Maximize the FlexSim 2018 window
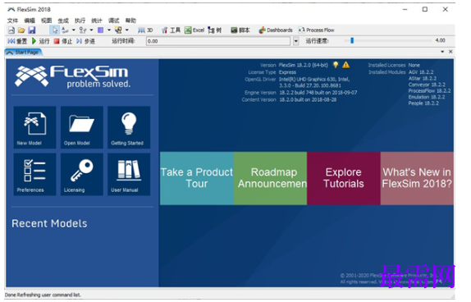Image resolution: width=471 pixels, height=302 pixels. pos(425,9)
